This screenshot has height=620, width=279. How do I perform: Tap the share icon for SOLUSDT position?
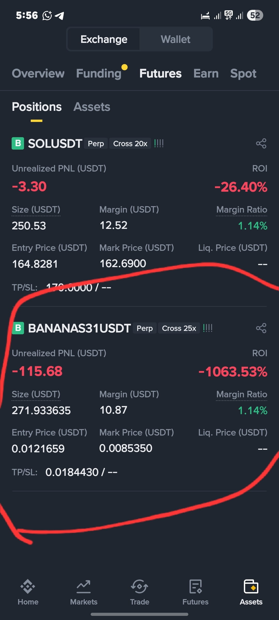[261, 143]
